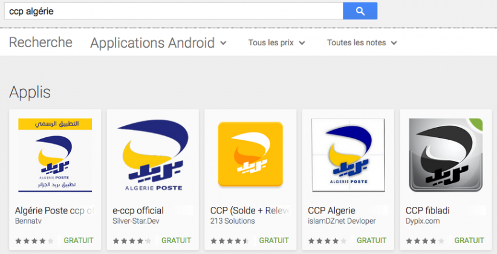
Task: Click the Applis section heading
Action: 30,93
